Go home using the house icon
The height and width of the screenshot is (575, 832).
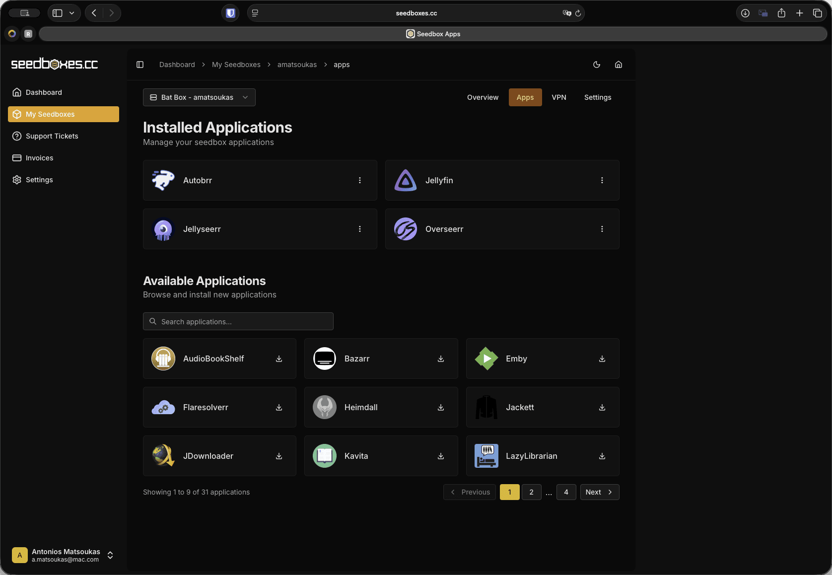[x=619, y=65]
